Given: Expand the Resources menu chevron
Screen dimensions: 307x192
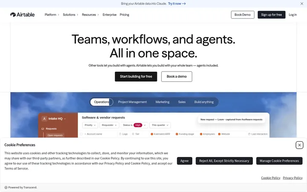Looking at the screenshot, I should click(x=98, y=15).
